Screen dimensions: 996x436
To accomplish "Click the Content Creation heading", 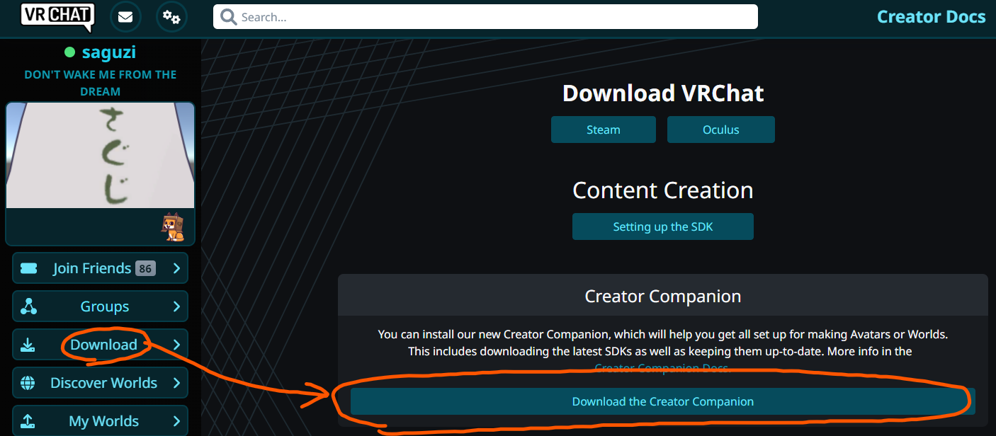I will (663, 190).
